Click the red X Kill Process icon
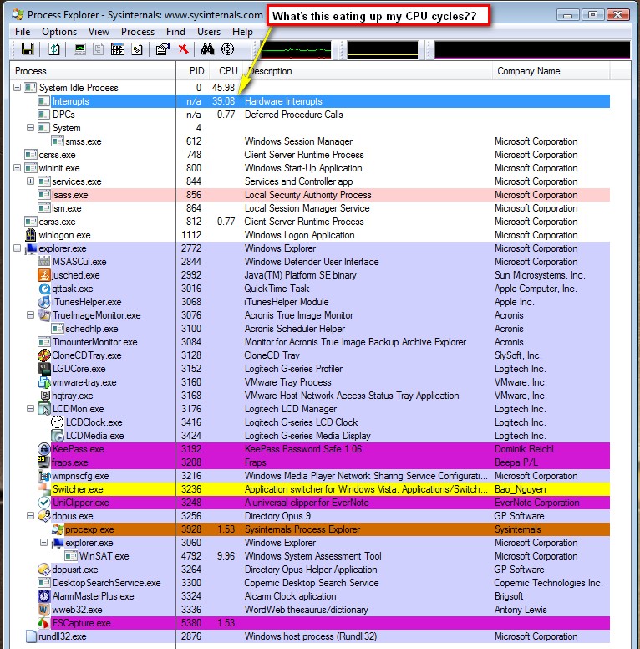The image size is (640, 649). tap(183, 49)
